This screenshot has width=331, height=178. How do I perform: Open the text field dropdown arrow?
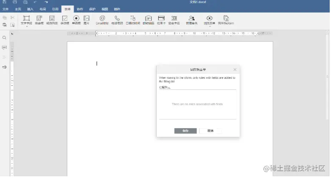(27, 27)
